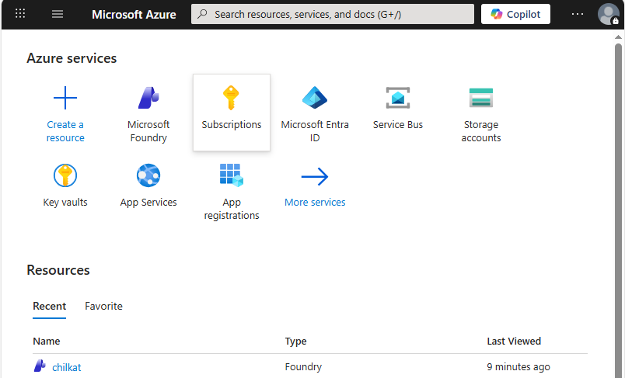Click the More services arrow link
Image resolution: width=625 pixels, height=378 pixels.
(x=315, y=177)
